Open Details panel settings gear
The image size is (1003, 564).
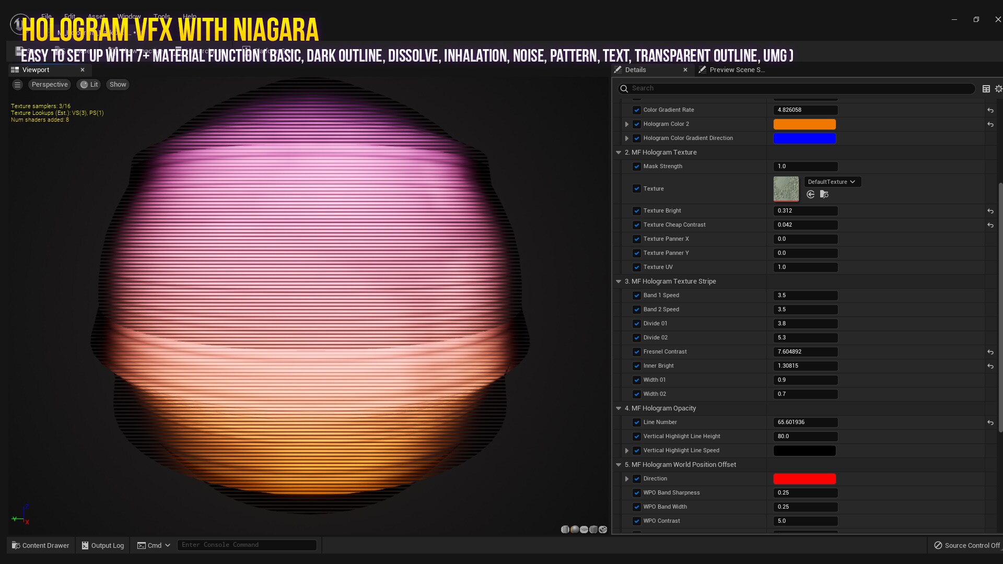tap(998, 89)
